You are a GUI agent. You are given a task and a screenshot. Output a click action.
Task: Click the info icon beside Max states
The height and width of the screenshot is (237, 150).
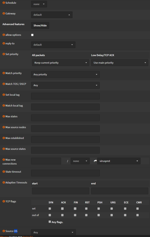click(x=4, y=116)
